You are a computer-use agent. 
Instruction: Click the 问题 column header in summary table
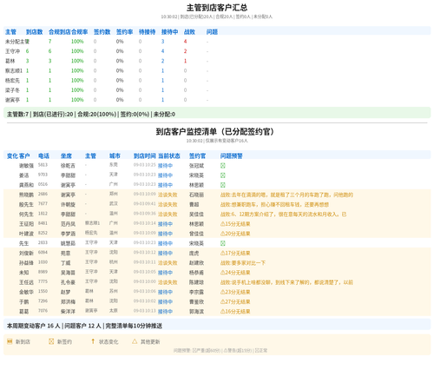pyautogui.click(x=212, y=32)
